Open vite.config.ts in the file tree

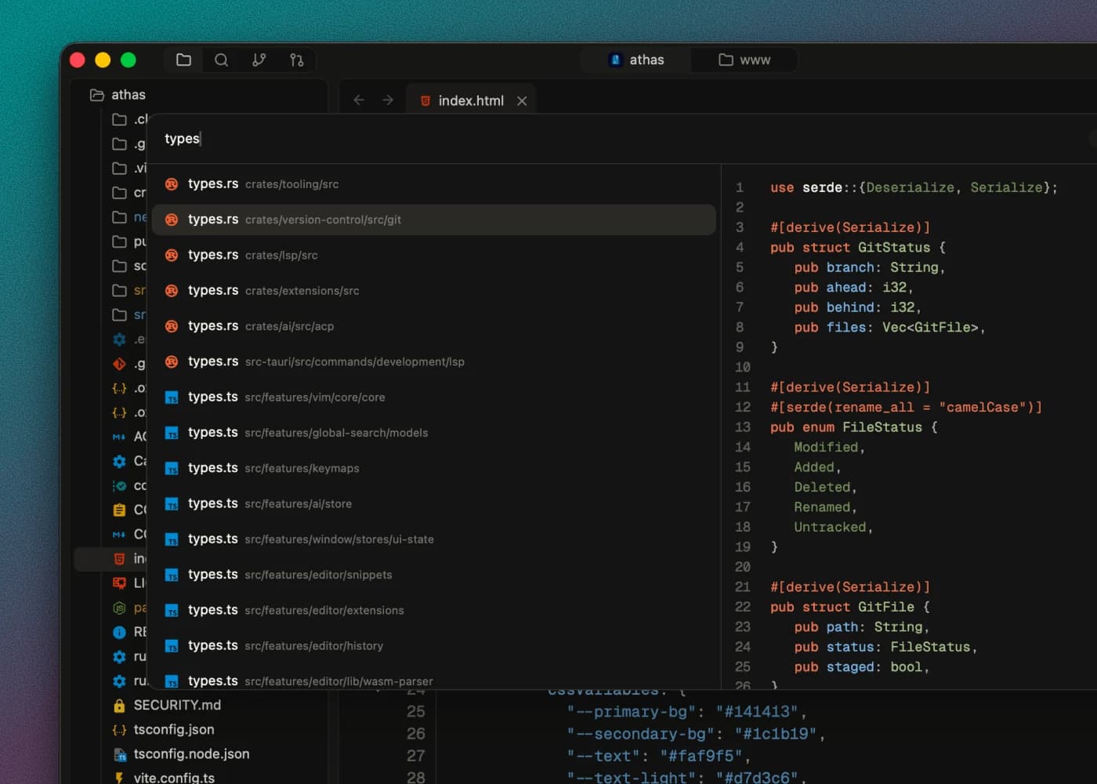pos(174,778)
